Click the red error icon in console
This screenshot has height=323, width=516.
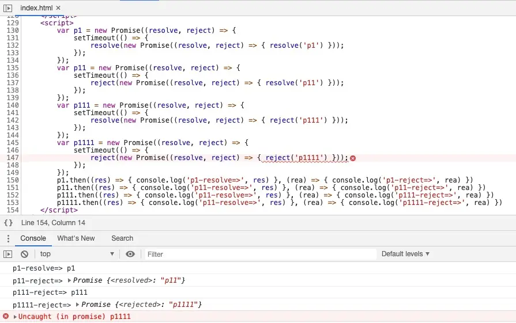tap(6, 317)
